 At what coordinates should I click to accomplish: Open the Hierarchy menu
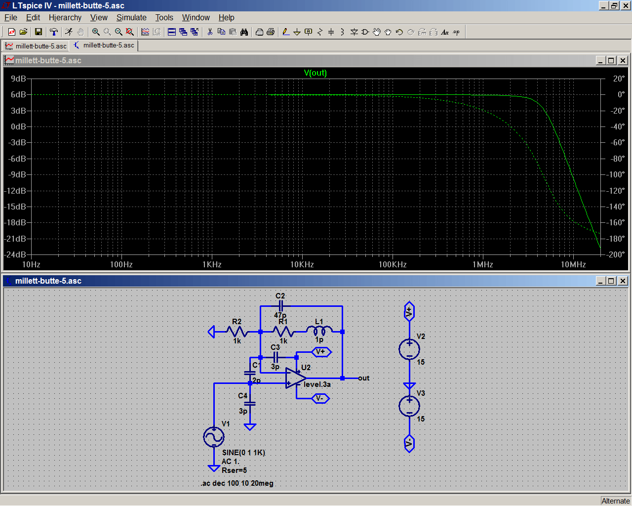(x=65, y=17)
